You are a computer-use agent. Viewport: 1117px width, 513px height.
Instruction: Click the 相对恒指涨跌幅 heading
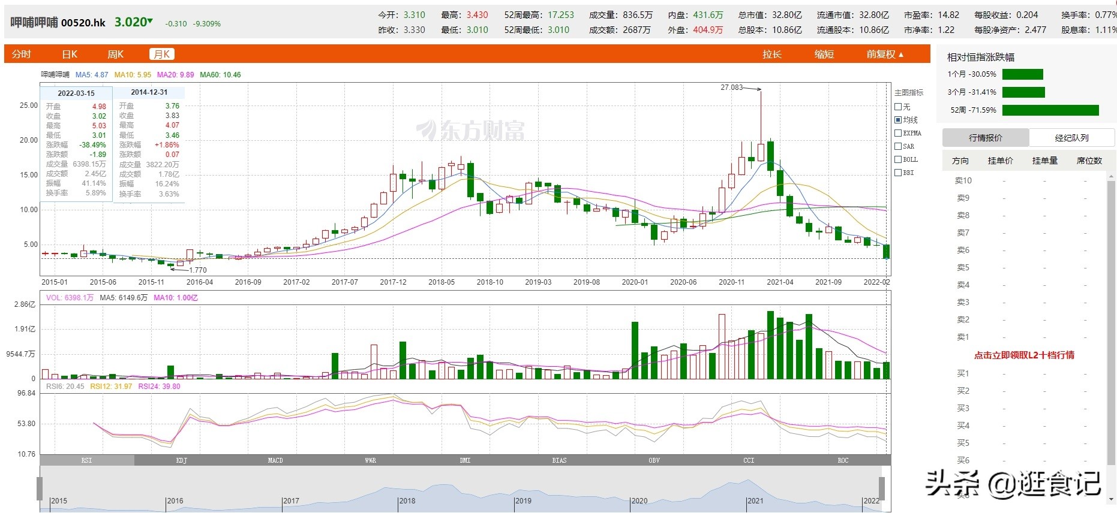(981, 58)
